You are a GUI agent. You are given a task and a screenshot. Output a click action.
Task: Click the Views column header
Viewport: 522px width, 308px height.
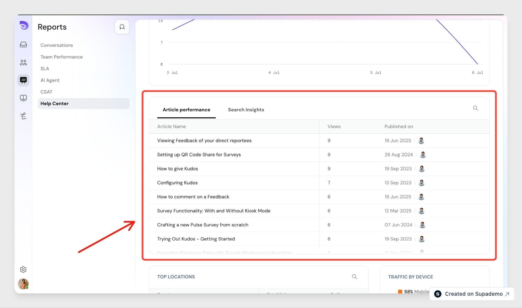(x=334, y=126)
